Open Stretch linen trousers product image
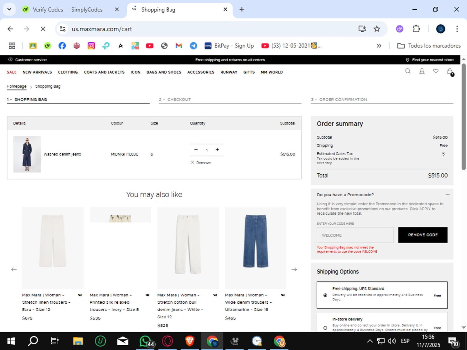467x350 pixels. coord(53,248)
